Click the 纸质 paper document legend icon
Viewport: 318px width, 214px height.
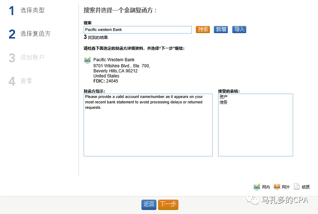tap(297, 187)
